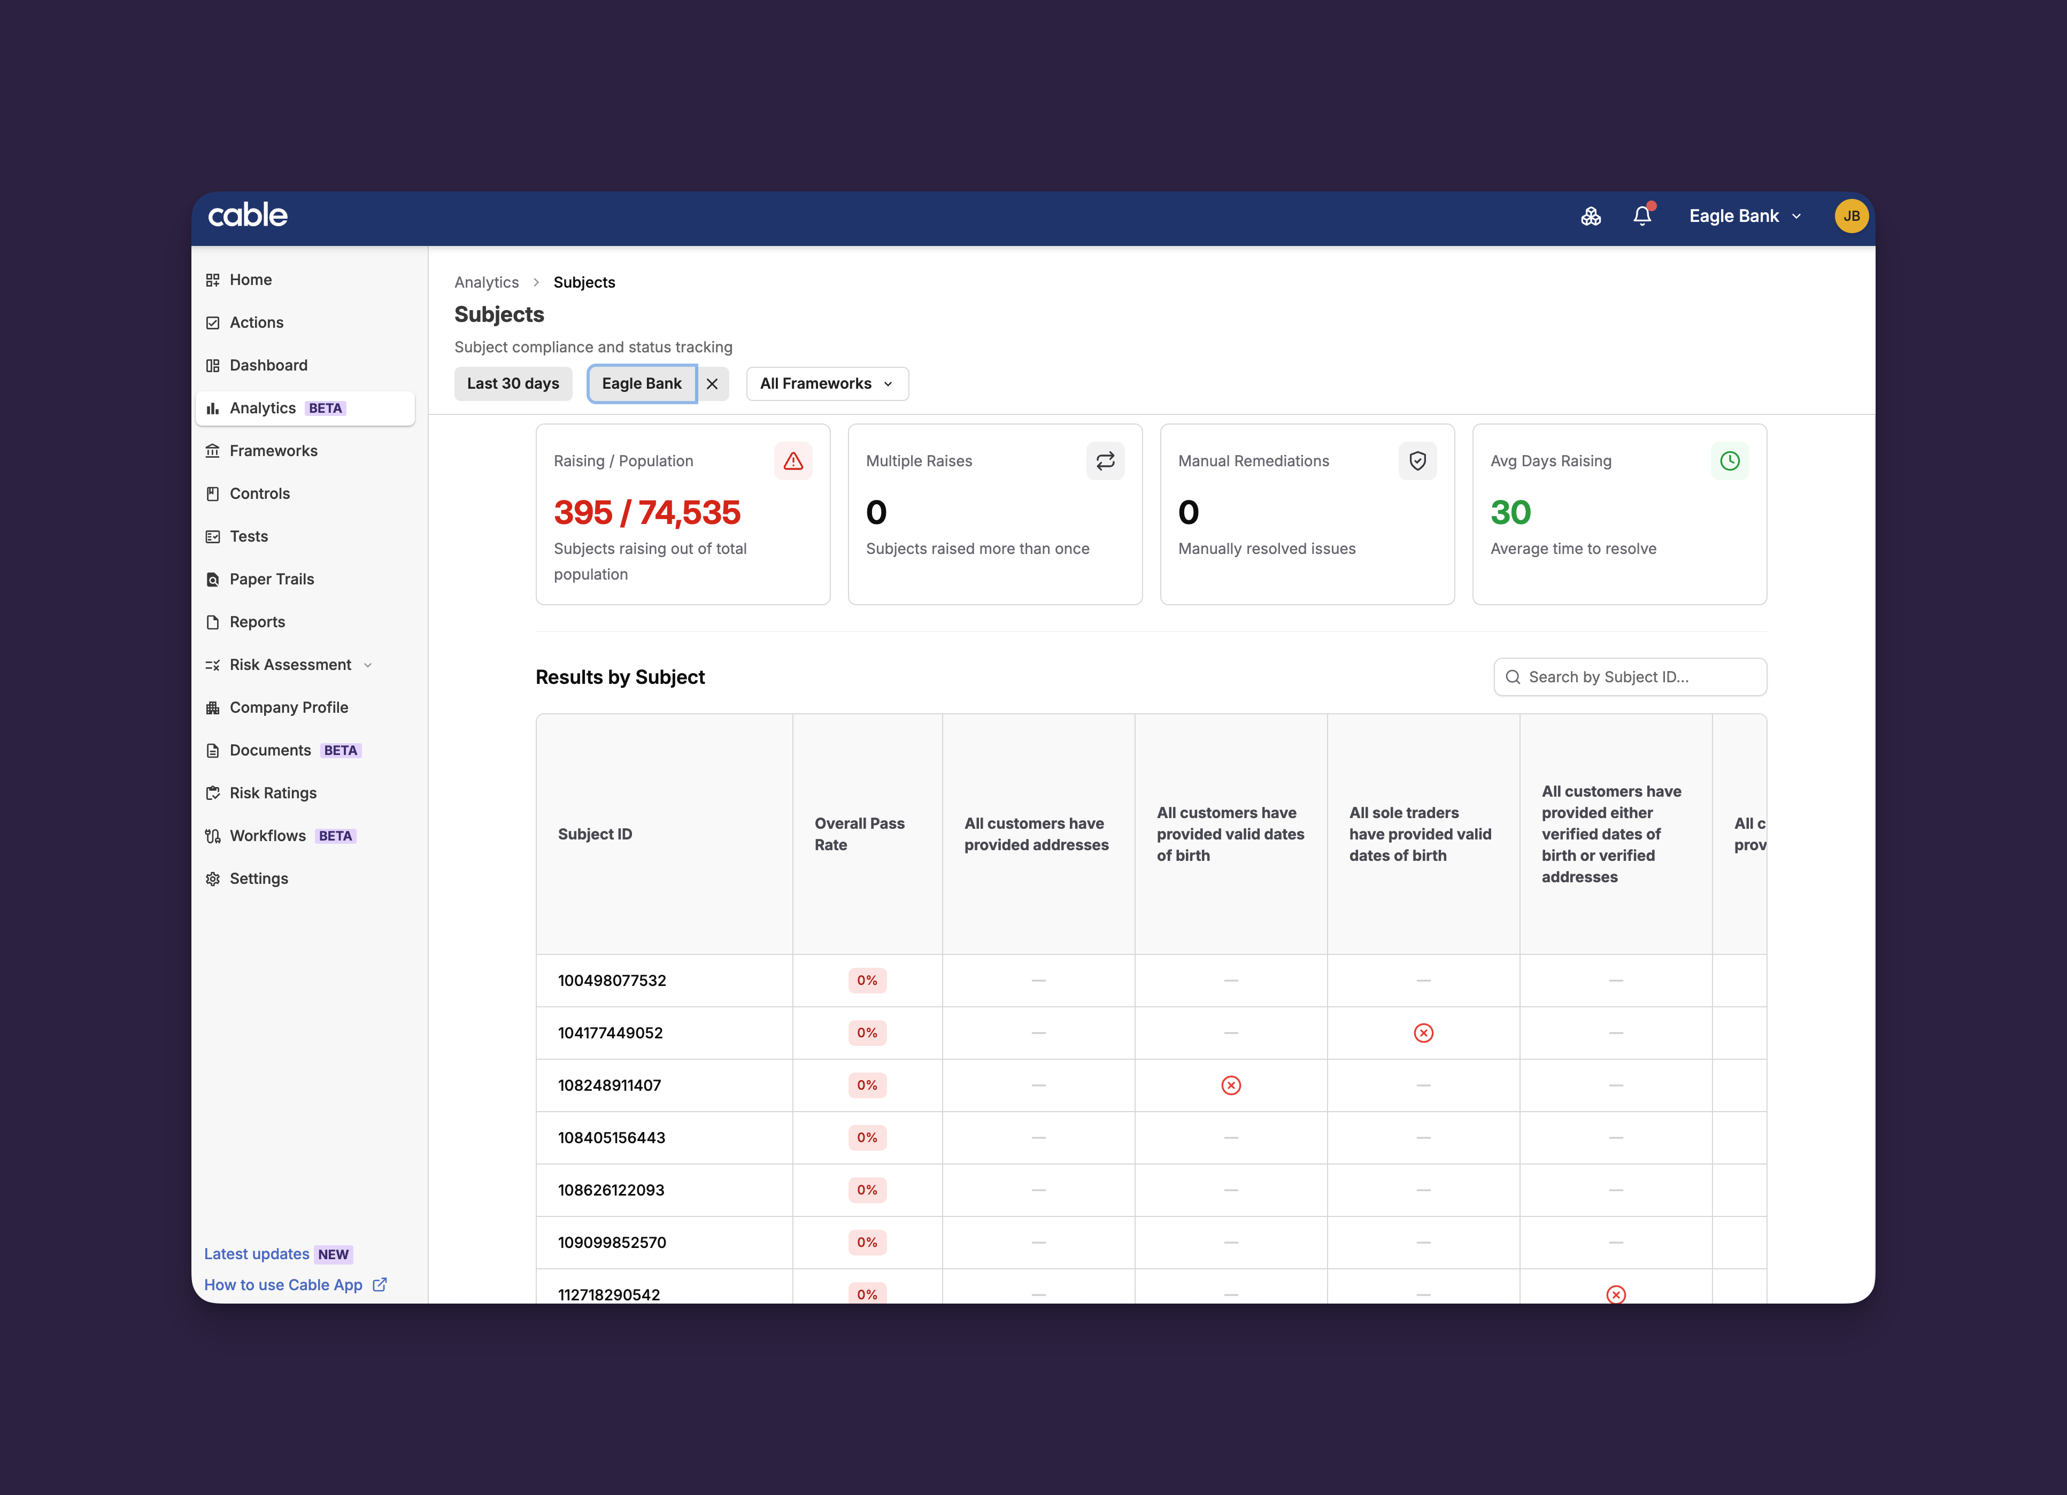
Task: Click the Workflows branch icon
Action: 212,836
